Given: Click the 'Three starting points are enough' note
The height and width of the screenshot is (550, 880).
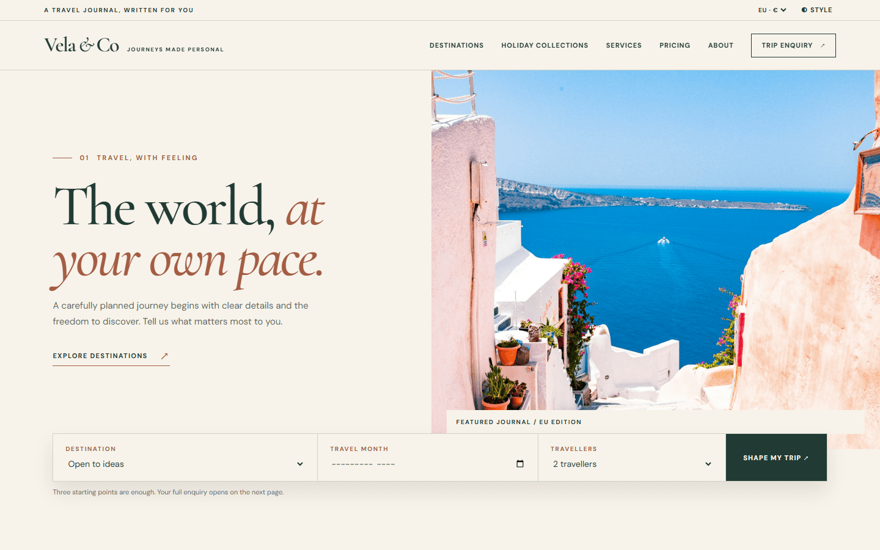Looking at the screenshot, I should point(168,492).
